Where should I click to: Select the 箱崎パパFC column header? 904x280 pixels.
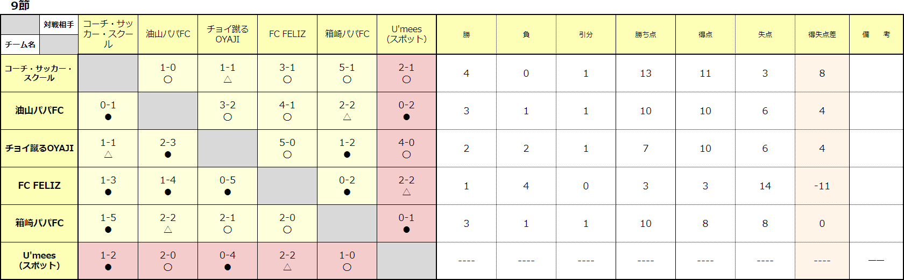point(347,34)
